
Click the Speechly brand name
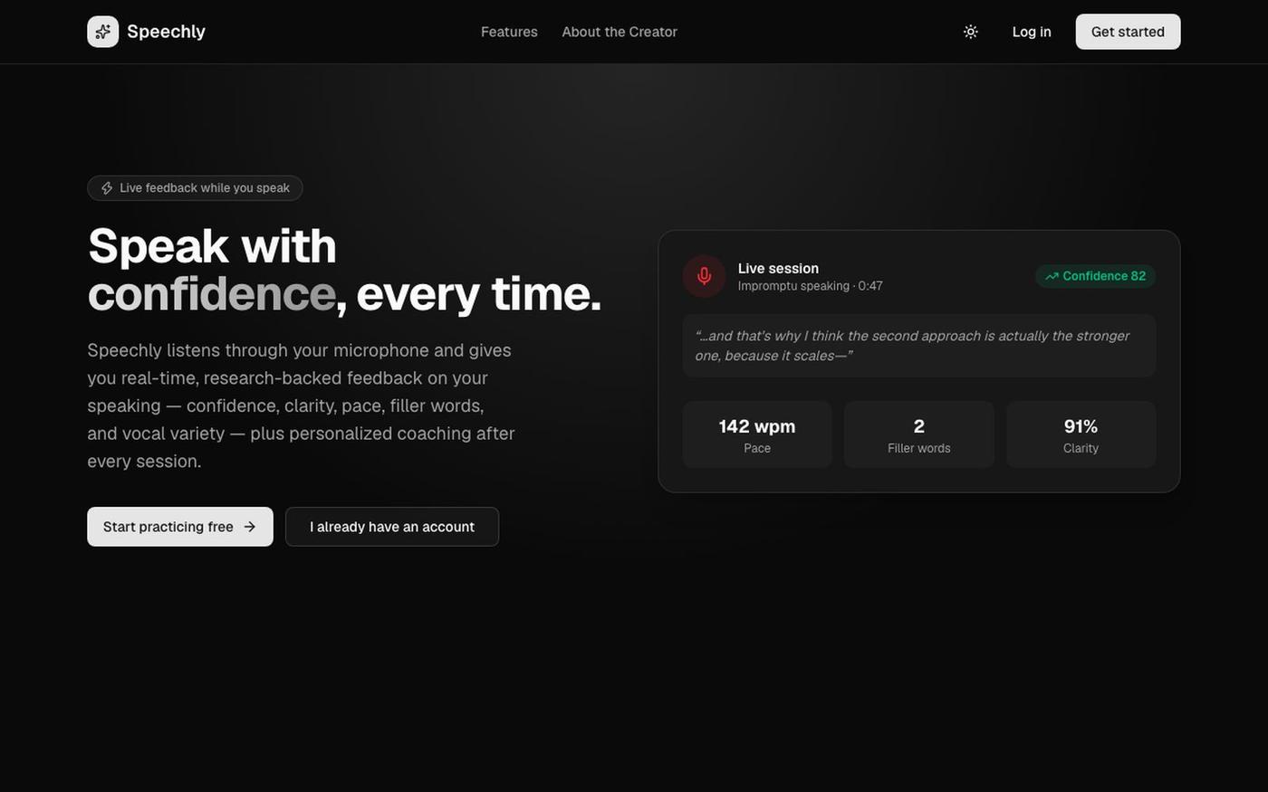166,32
